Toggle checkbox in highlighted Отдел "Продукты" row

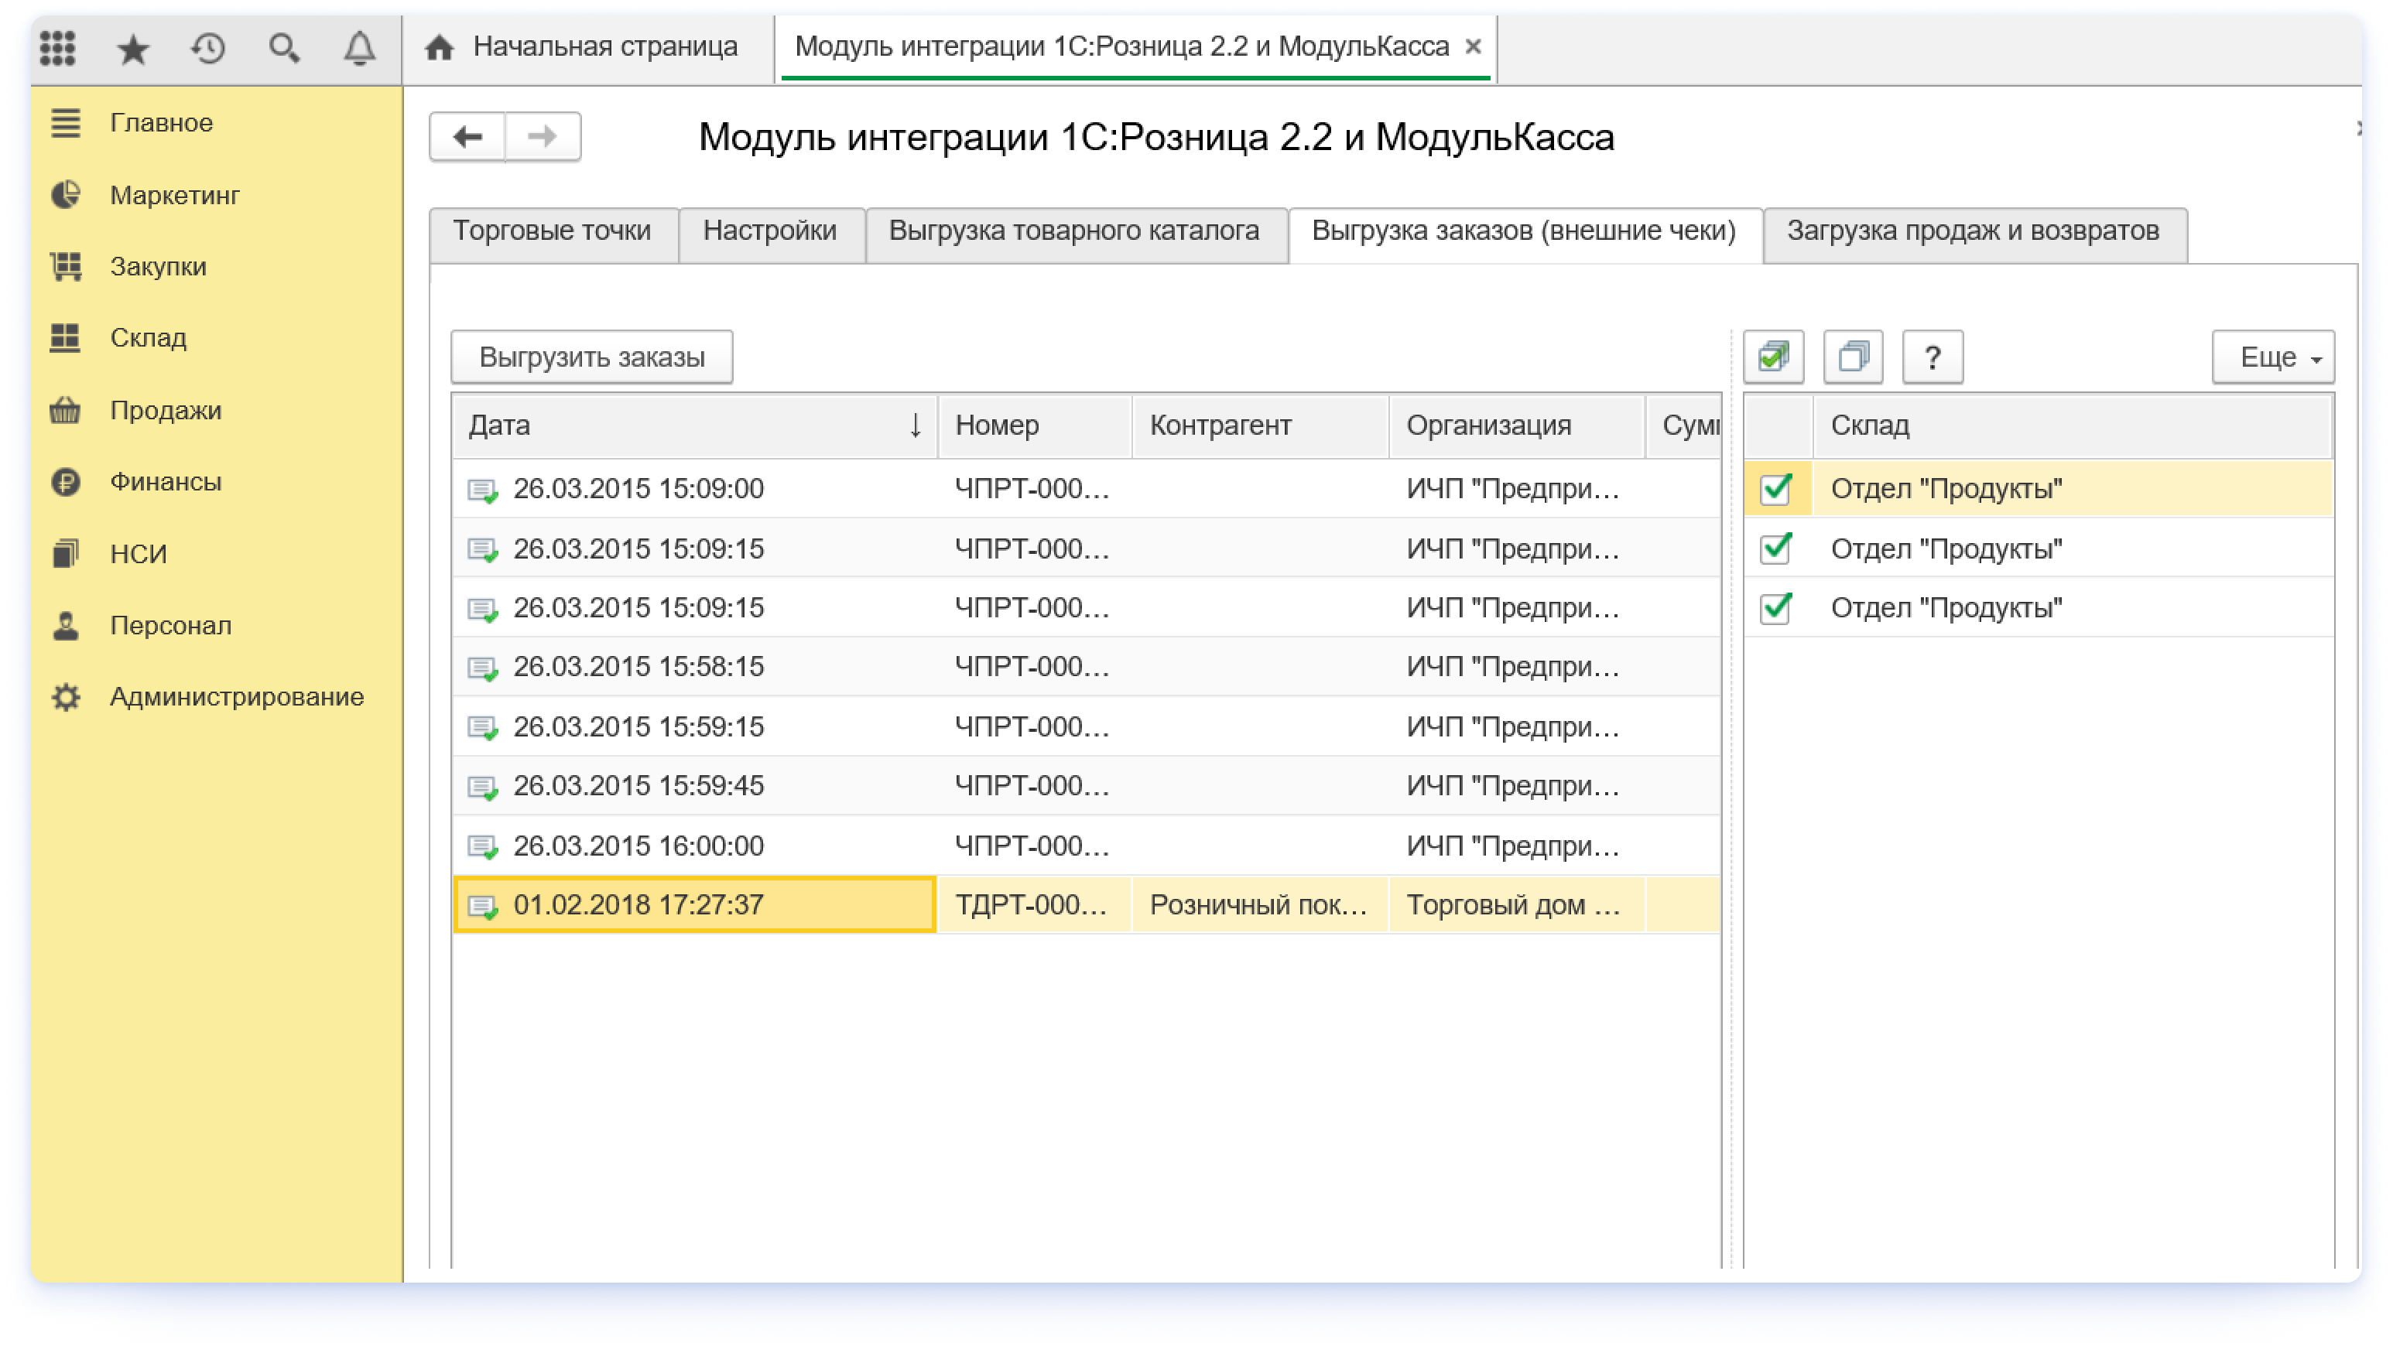tap(1775, 488)
